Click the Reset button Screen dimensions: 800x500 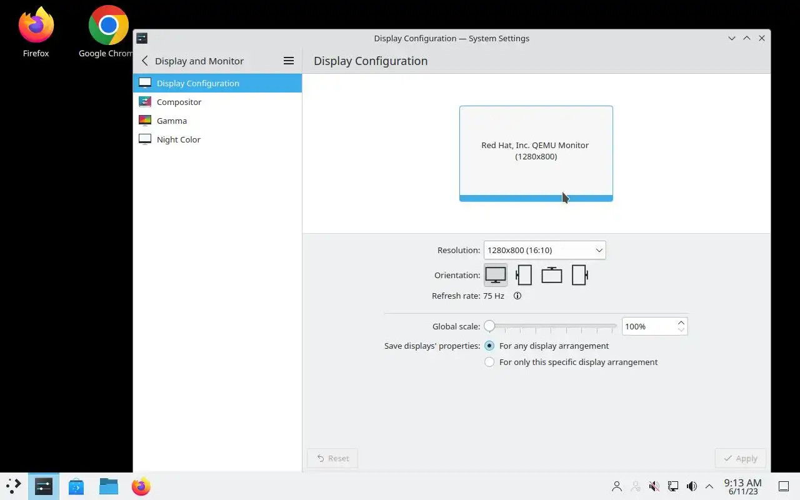click(332, 458)
